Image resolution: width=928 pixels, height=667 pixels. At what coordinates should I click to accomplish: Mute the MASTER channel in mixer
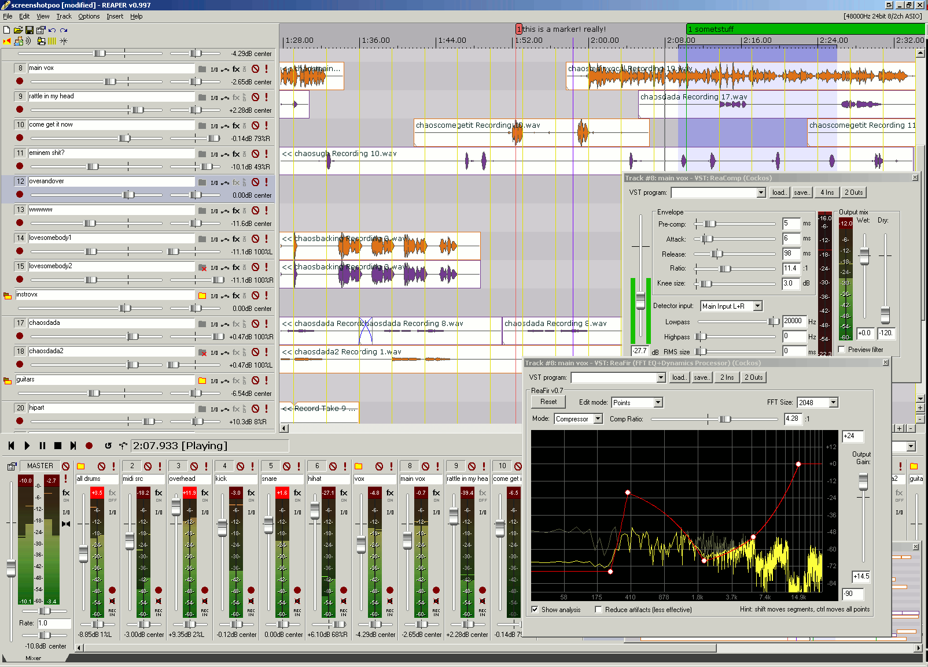coord(66,466)
